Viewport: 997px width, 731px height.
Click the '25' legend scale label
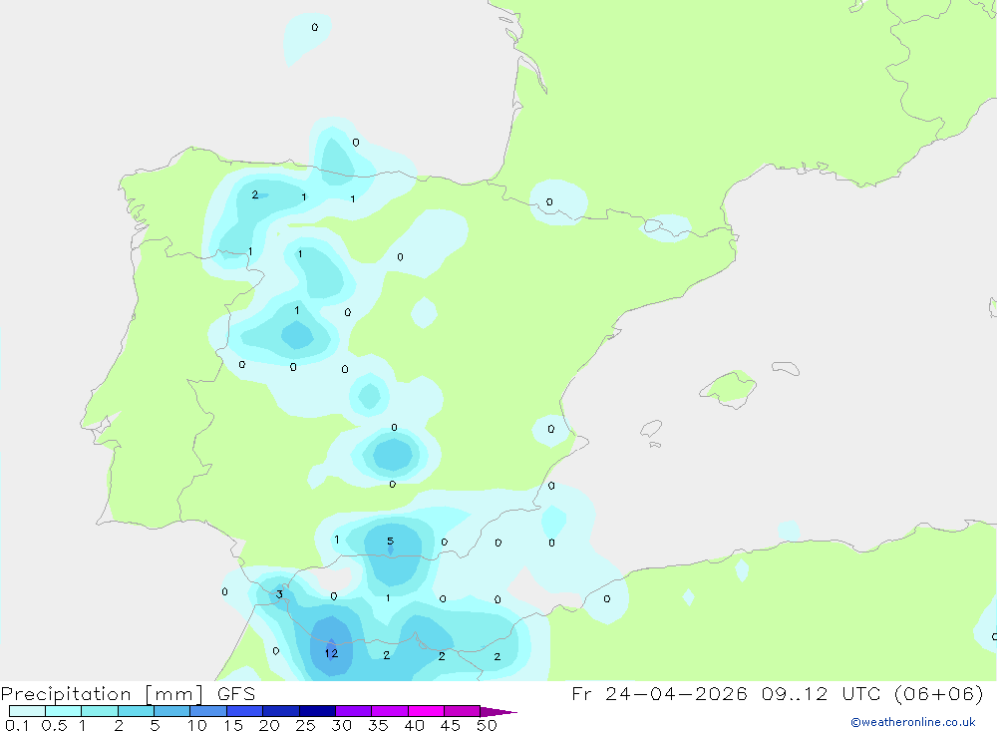305,725
